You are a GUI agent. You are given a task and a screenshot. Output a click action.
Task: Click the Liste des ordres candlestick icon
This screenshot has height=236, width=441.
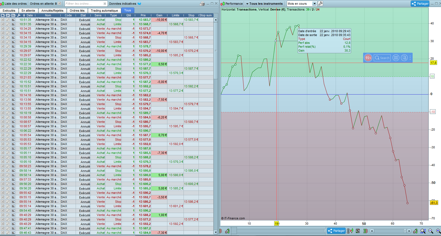(x=2, y=4)
